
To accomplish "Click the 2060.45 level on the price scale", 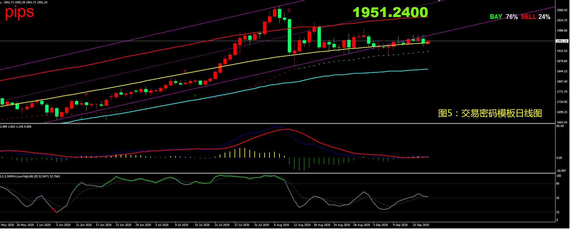I will click(x=562, y=10).
